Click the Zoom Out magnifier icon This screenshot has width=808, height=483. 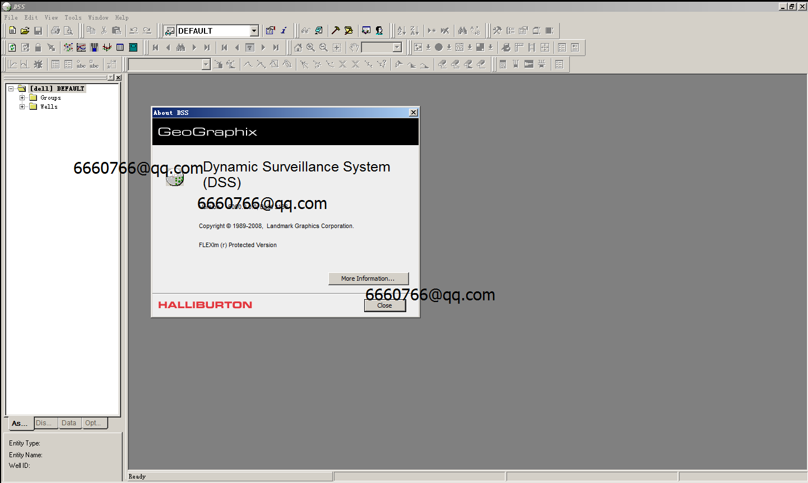click(x=323, y=48)
